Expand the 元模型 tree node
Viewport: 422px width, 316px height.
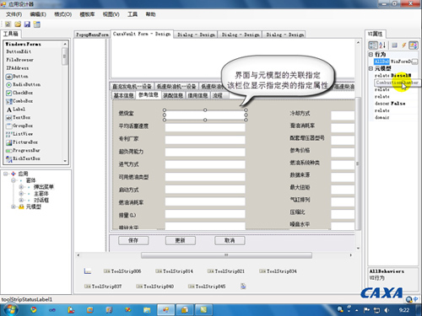(14, 206)
